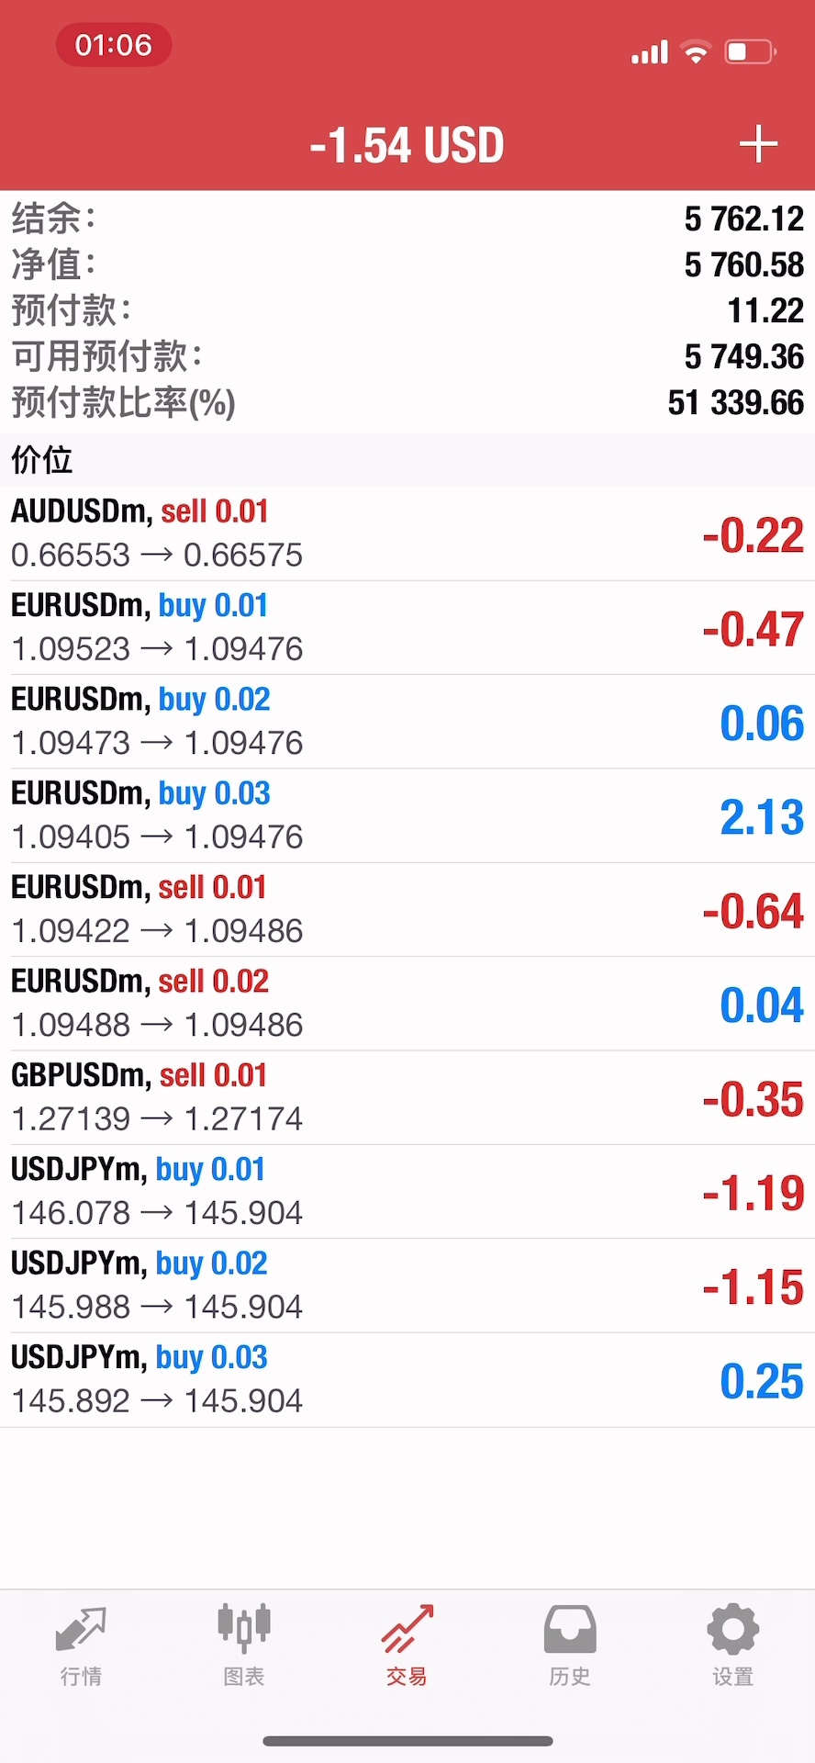Select the EURUSDm sell 0.02 position

[407, 1004]
